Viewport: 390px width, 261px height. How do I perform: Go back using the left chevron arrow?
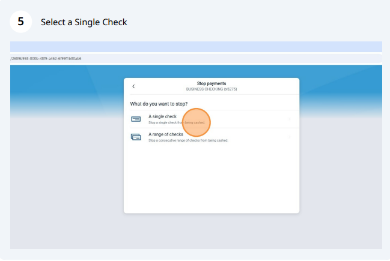pos(133,86)
